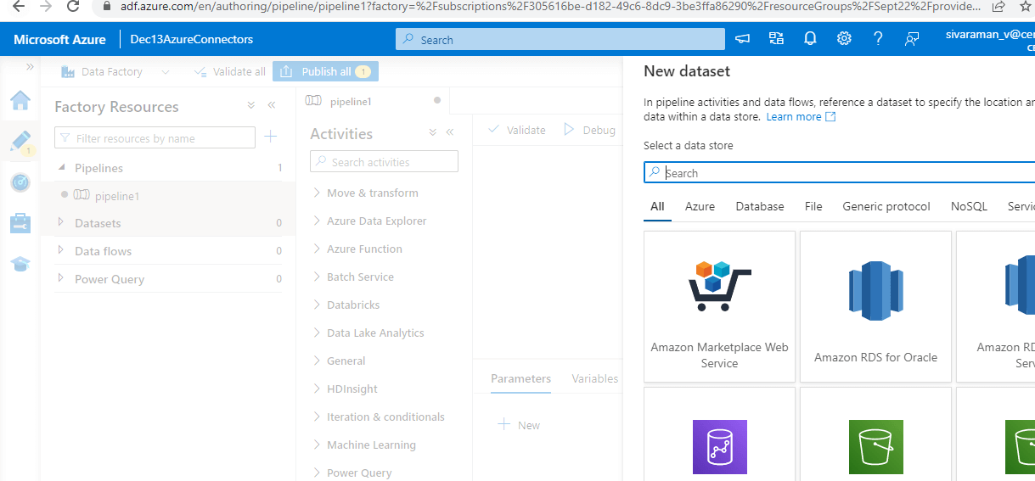
Task: Open the Manage toolbox icon in left rail
Action: tap(20, 223)
